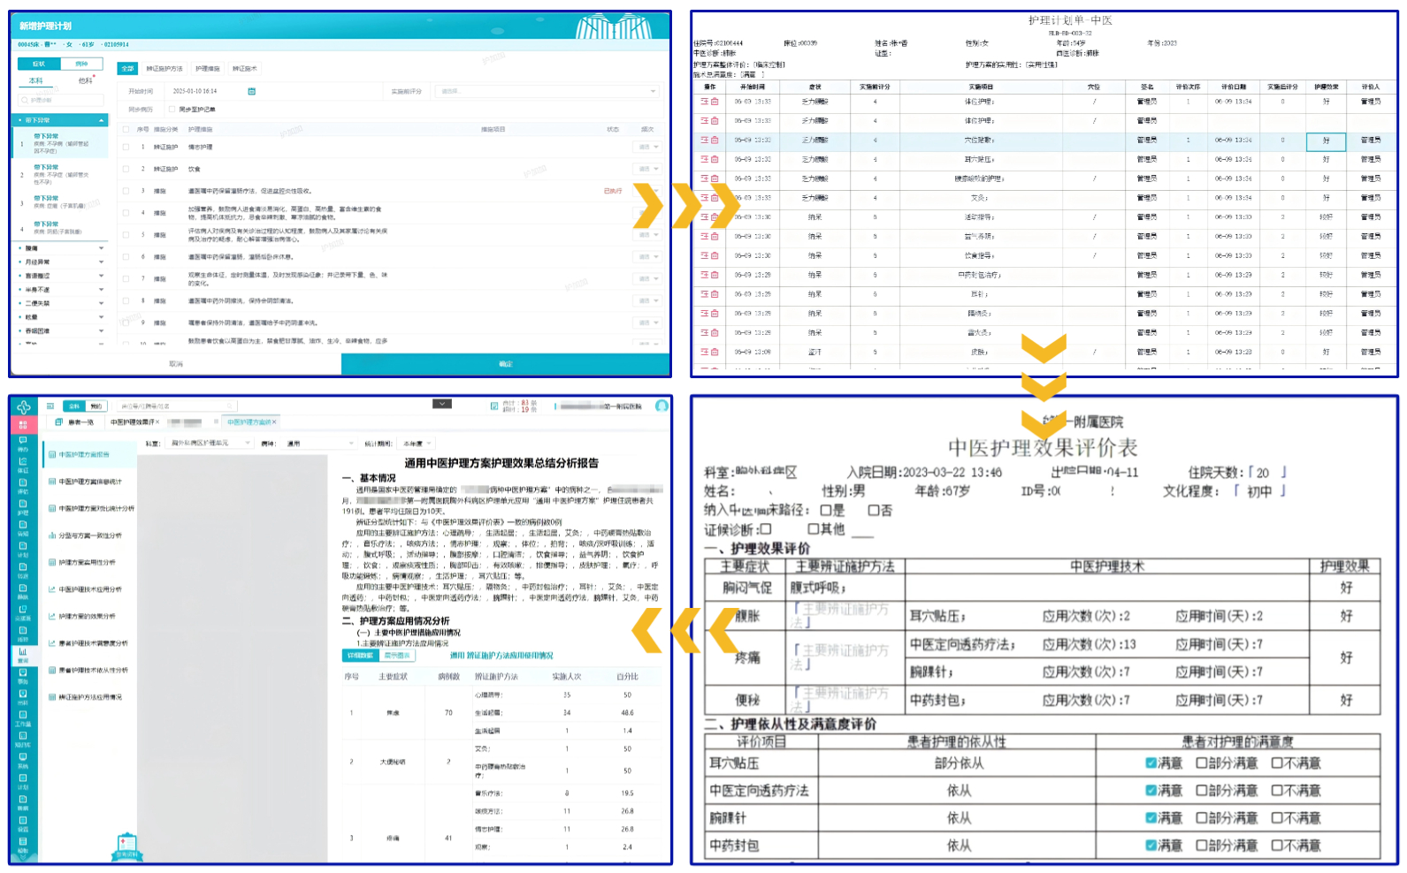Check the 不满意 box for 耳穴贴压
The image size is (1407, 873).
[1276, 763]
